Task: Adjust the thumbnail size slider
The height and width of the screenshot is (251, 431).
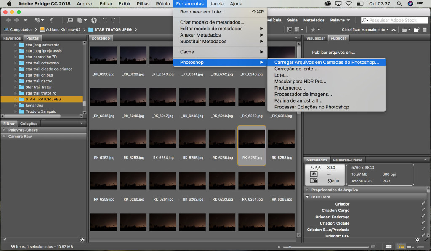Action: (x=289, y=247)
